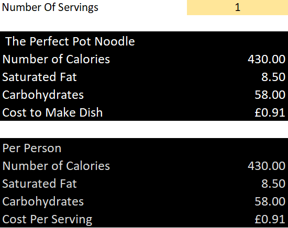
Task: Click the Cost Per Serving label
Action: tap(47, 220)
